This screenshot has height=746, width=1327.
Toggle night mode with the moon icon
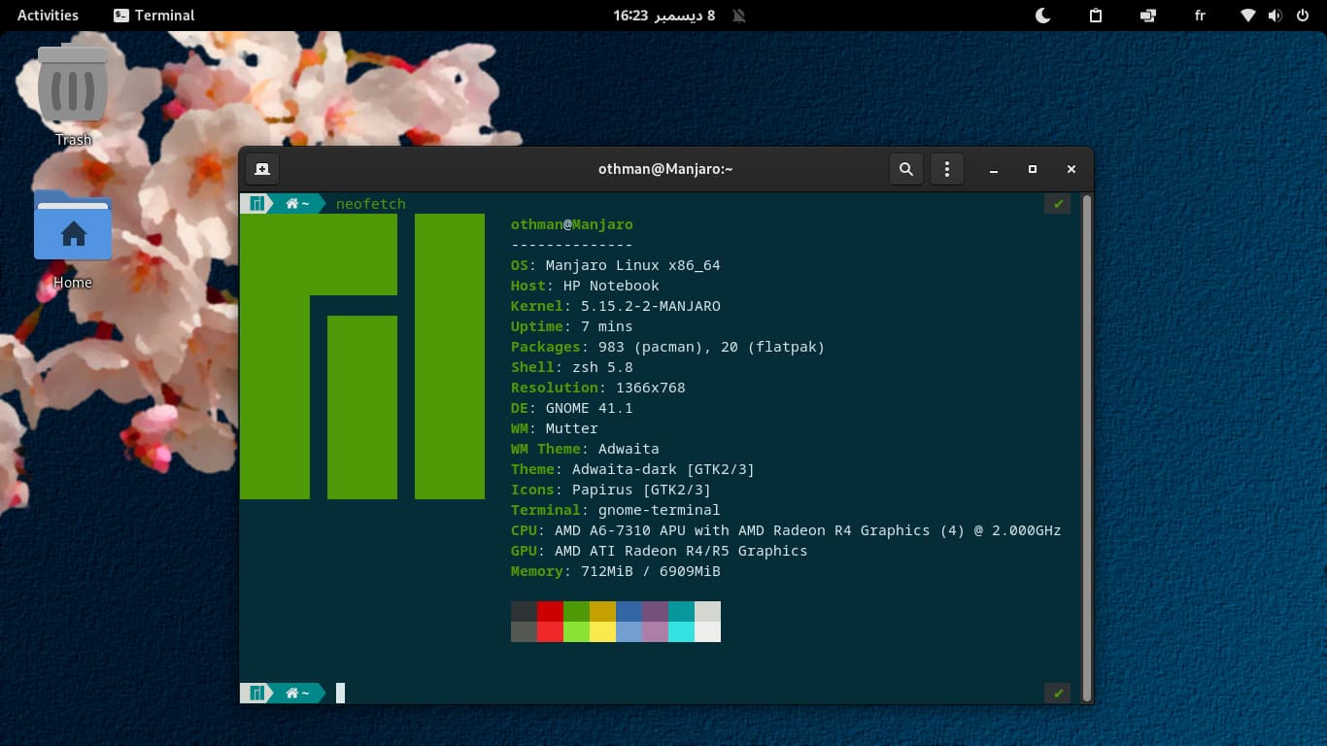(x=1042, y=16)
